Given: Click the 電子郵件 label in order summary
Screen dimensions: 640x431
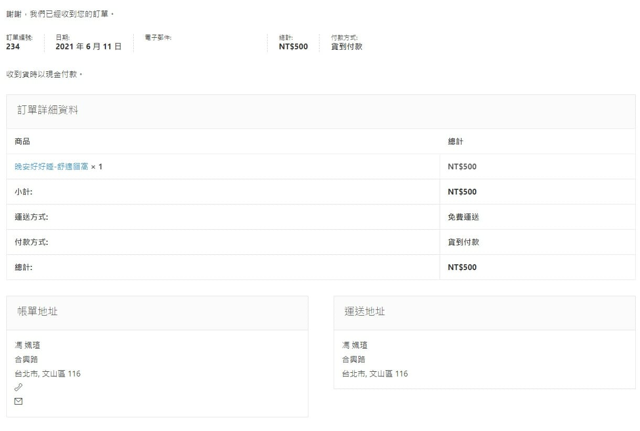Looking at the screenshot, I should [158, 38].
